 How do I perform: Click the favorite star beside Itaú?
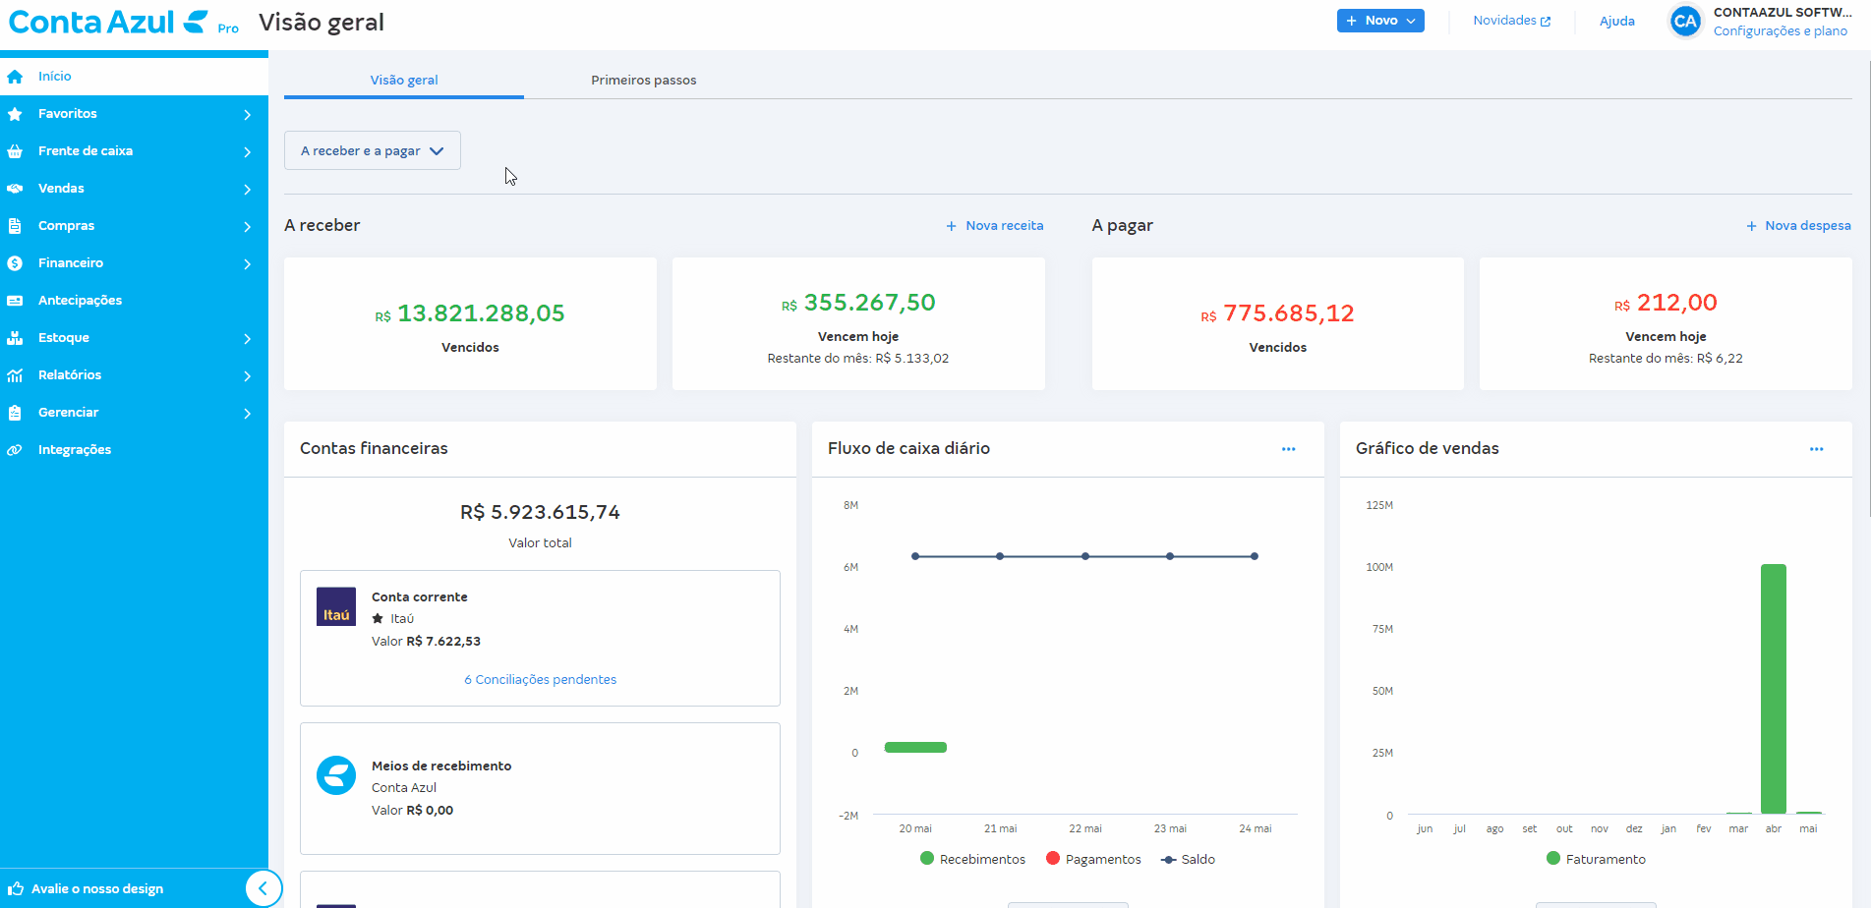[378, 618]
